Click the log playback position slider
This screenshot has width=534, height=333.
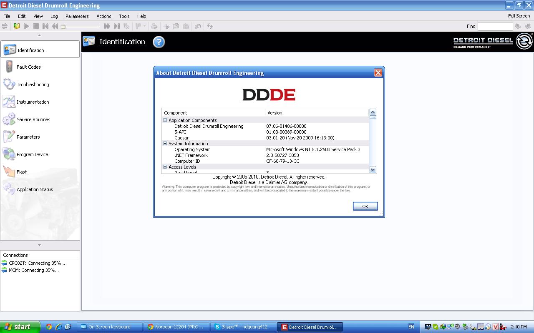[81, 26]
